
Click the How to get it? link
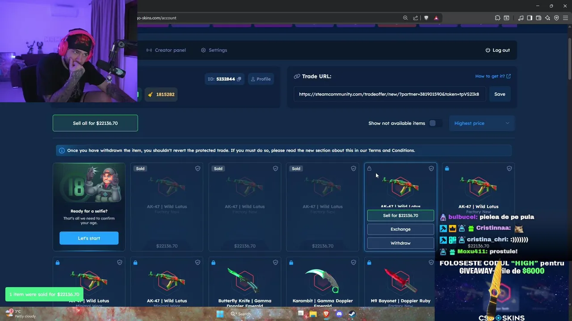pyautogui.click(x=493, y=76)
